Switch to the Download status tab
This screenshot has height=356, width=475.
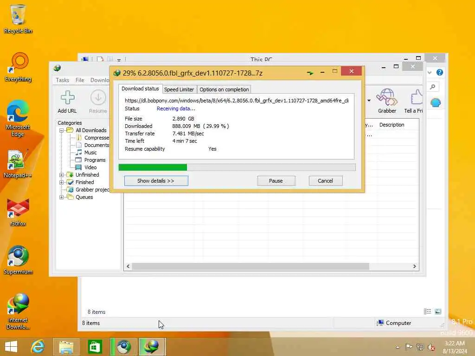[x=140, y=89]
